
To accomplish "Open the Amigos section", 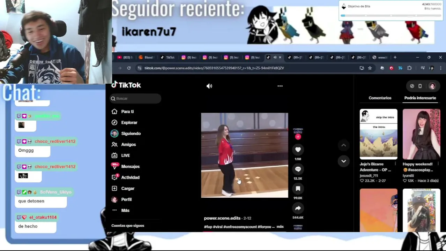I will click(x=128, y=144).
